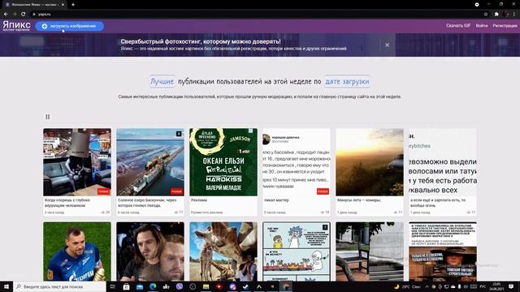Bookmark the page with the star icon

[x=486, y=15]
